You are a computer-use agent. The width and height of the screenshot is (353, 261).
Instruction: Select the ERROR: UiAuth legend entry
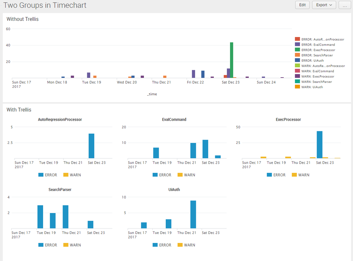312,61
